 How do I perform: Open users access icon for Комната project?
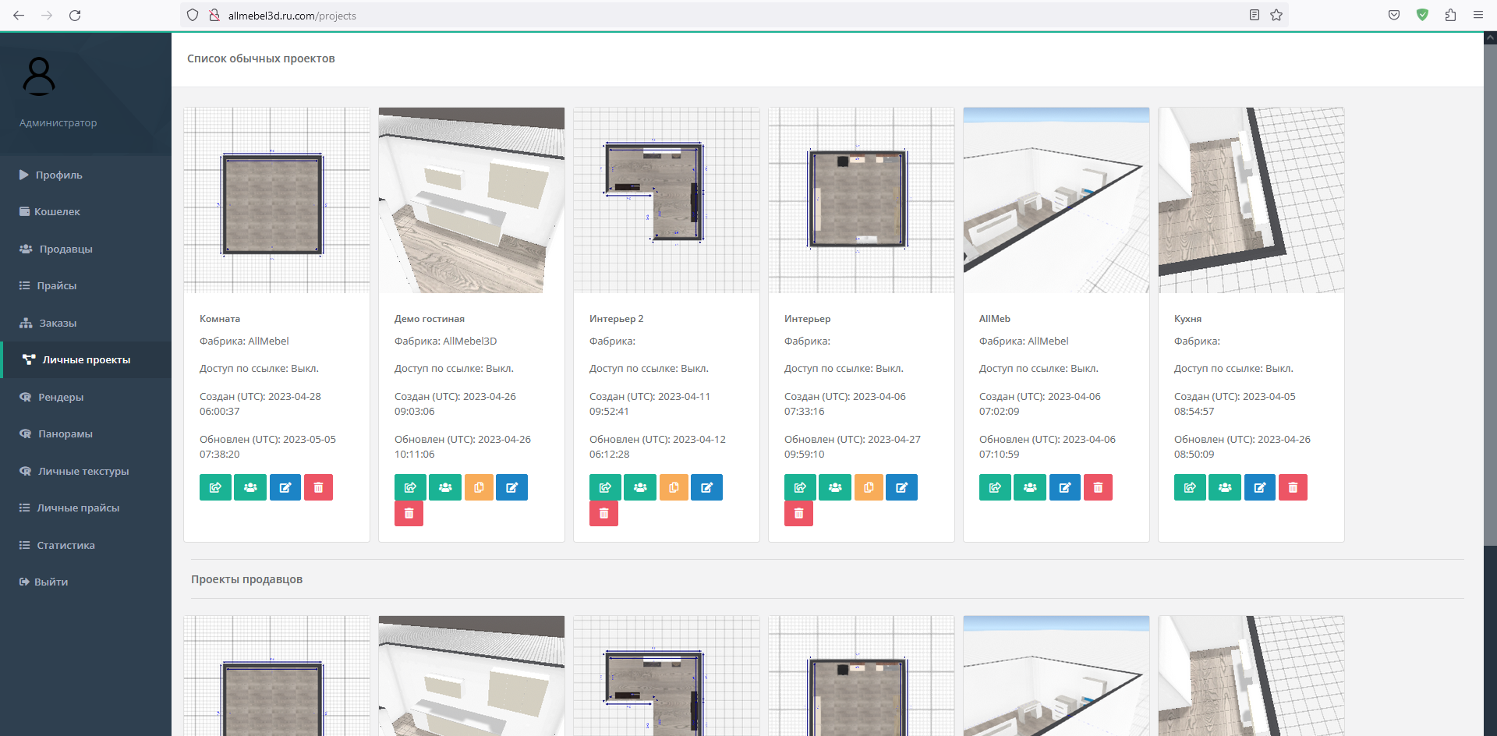[x=250, y=487]
